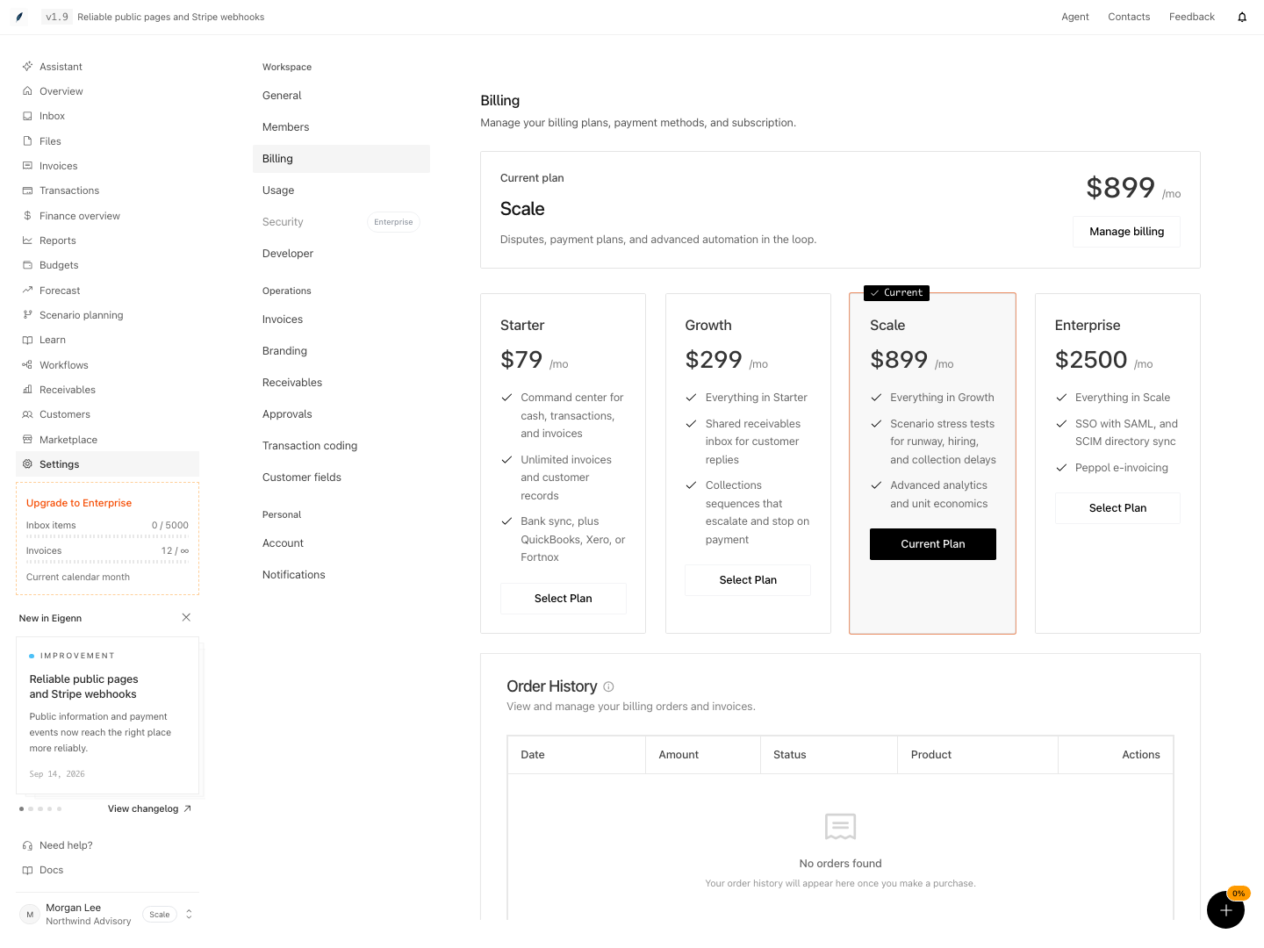Click the Manage billing button
1264x948 pixels.
(x=1126, y=232)
